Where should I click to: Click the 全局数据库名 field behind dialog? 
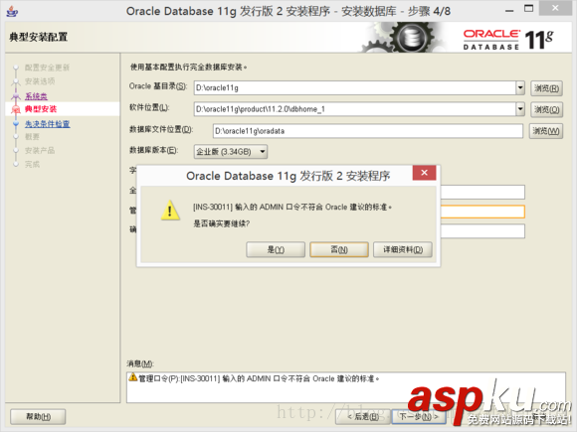[x=482, y=192]
